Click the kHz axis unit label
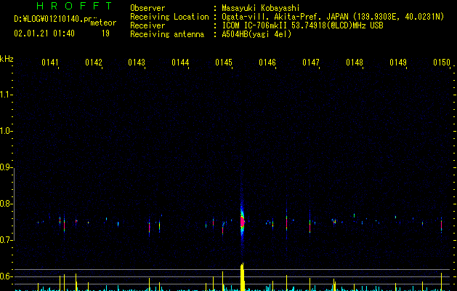Viewport: 457px width, 291px height. [x=7, y=59]
